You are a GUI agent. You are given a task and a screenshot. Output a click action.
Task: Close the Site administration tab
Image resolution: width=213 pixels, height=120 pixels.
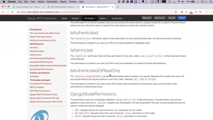pyautogui.click(x=78, y=7)
